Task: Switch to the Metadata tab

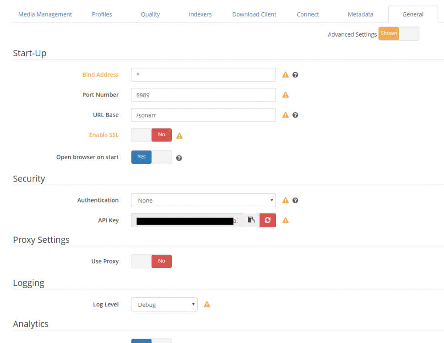Action: [361, 15]
